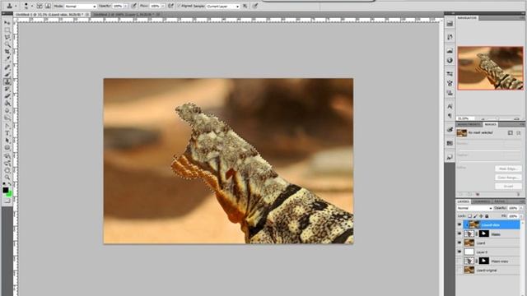527x296 pixels.
Task: Select the Blur tool
Action: tap(7, 110)
